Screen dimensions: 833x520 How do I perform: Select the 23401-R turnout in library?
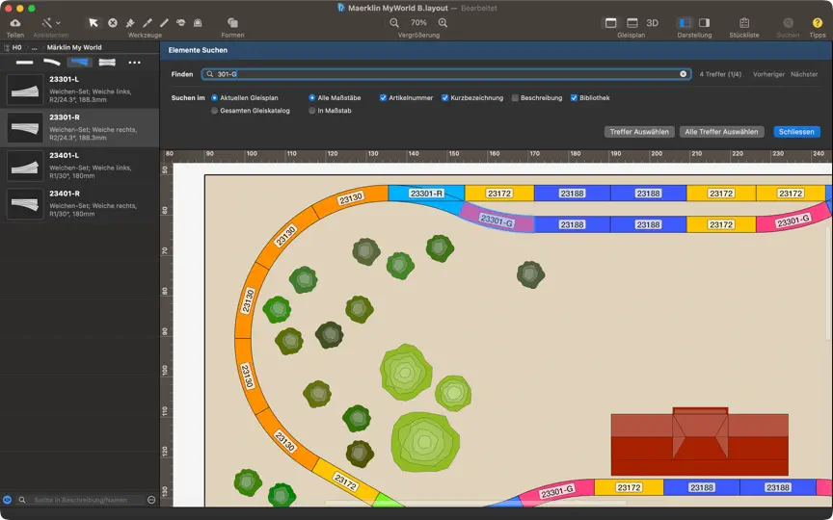pyautogui.click(x=80, y=204)
